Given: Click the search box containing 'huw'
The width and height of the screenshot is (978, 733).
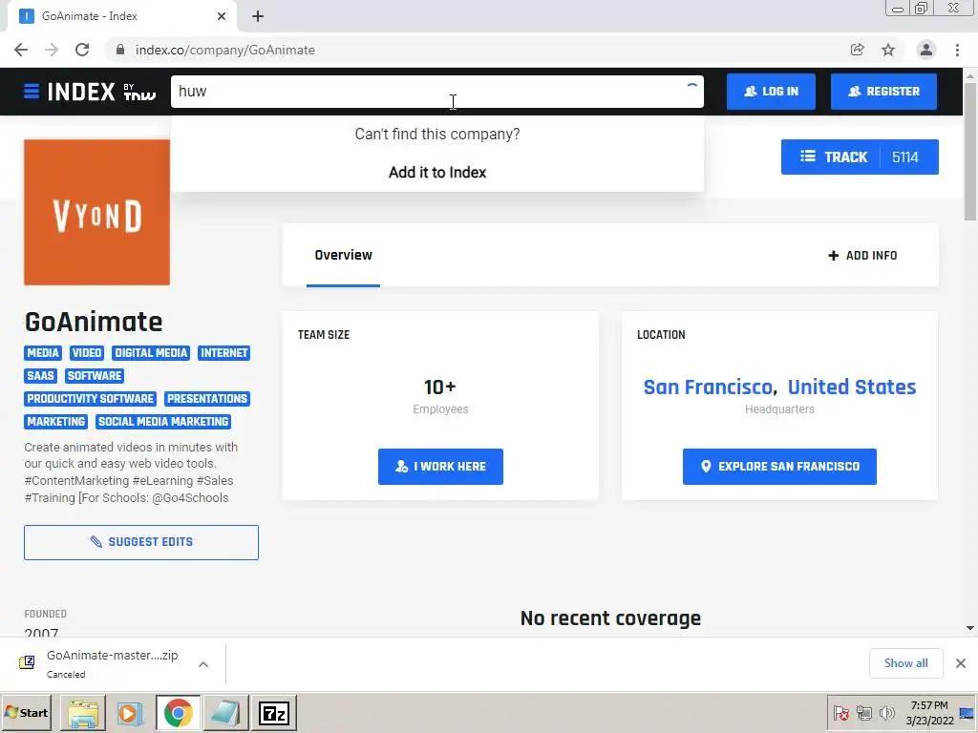Looking at the screenshot, I should click(436, 92).
